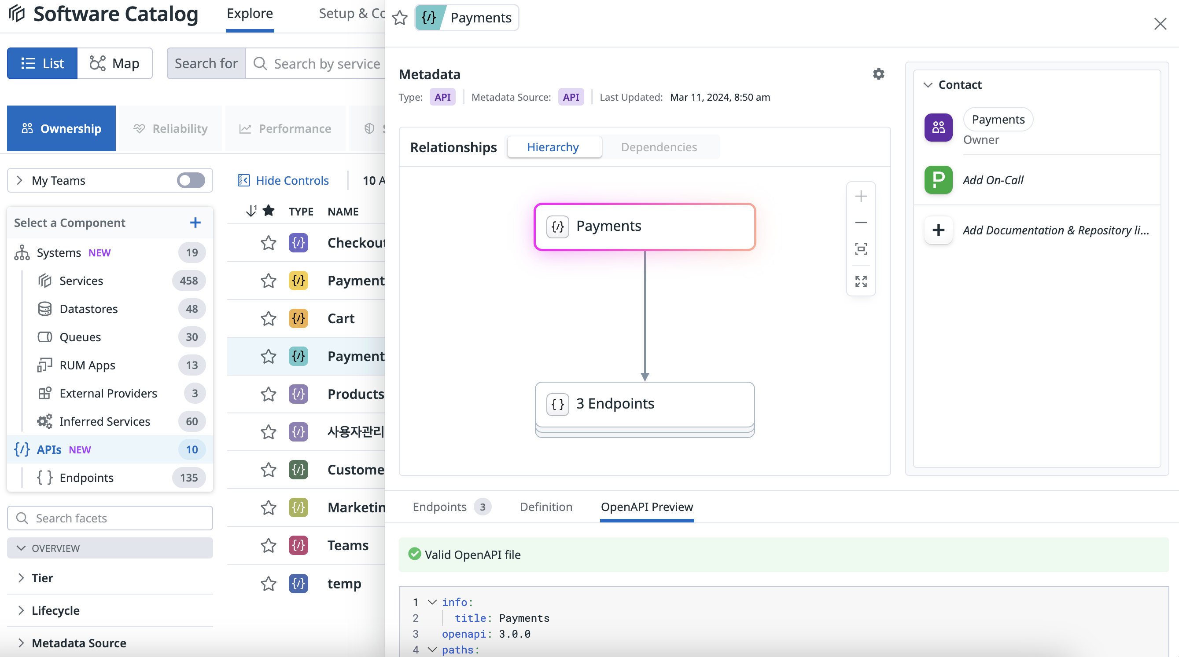Viewport: 1179px width, 657px height.
Task: Favorite the Teams API row
Action: [269, 545]
